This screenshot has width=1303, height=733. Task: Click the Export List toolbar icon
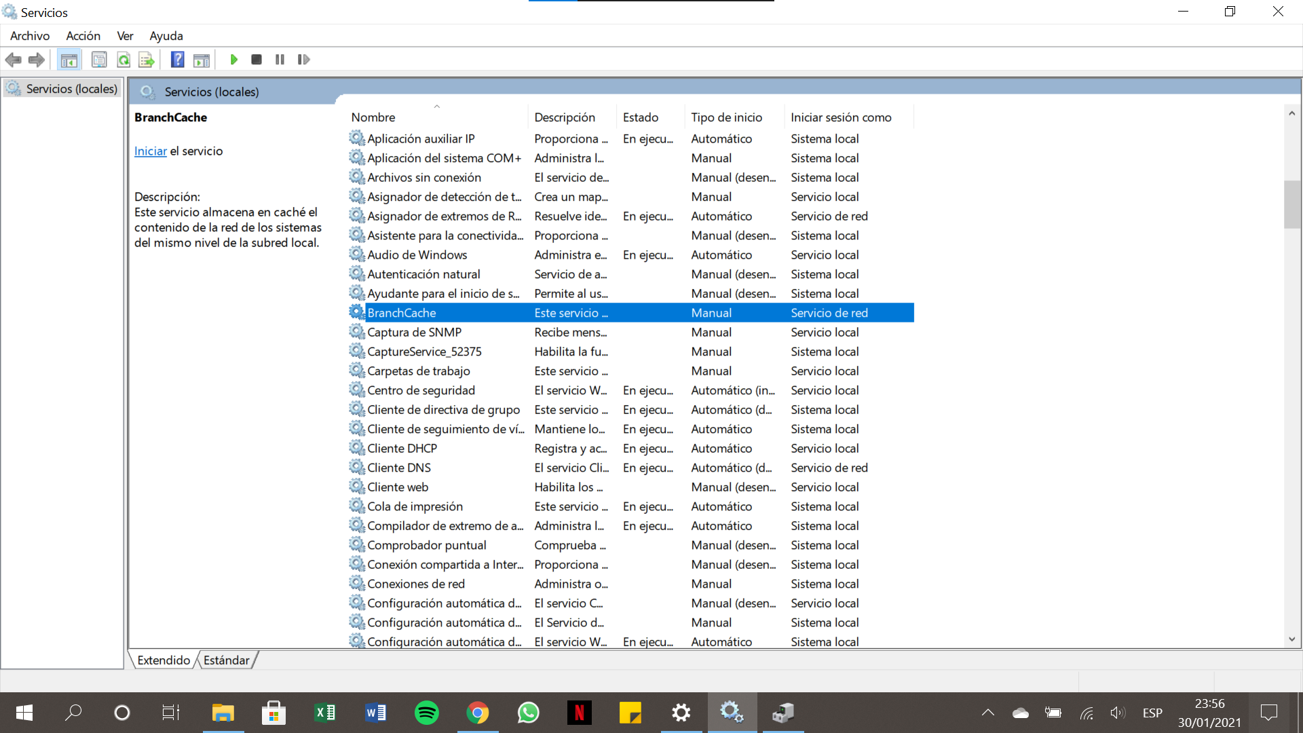147,60
